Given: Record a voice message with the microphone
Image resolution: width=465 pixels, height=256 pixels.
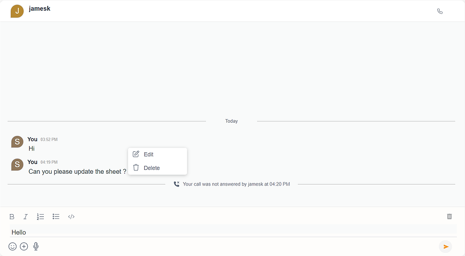Looking at the screenshot, I should coord(36,246).
